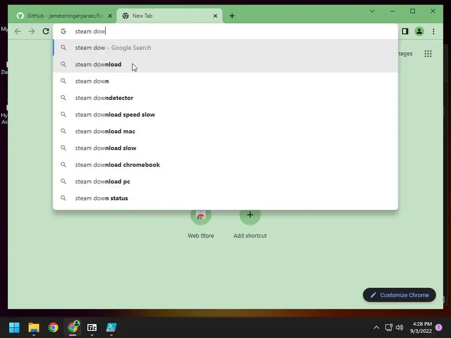The height and width of the screenshot is (338, 451).
Task: Open File Explorer from the taskbar
Action: coord(33,327)
